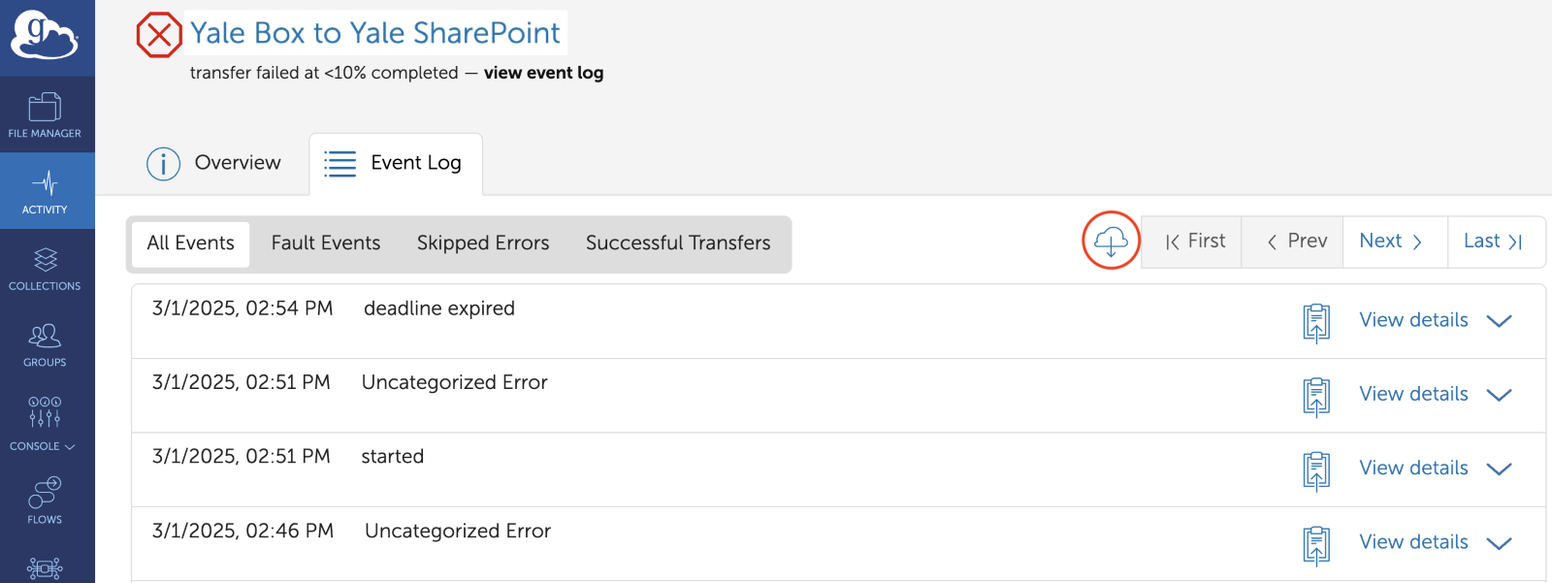Image resolution: width=1552 pixels, height=583 pixels.
Task: Copy the 02:51 PM Uncategorized Error event
Action: point(1316,396)
